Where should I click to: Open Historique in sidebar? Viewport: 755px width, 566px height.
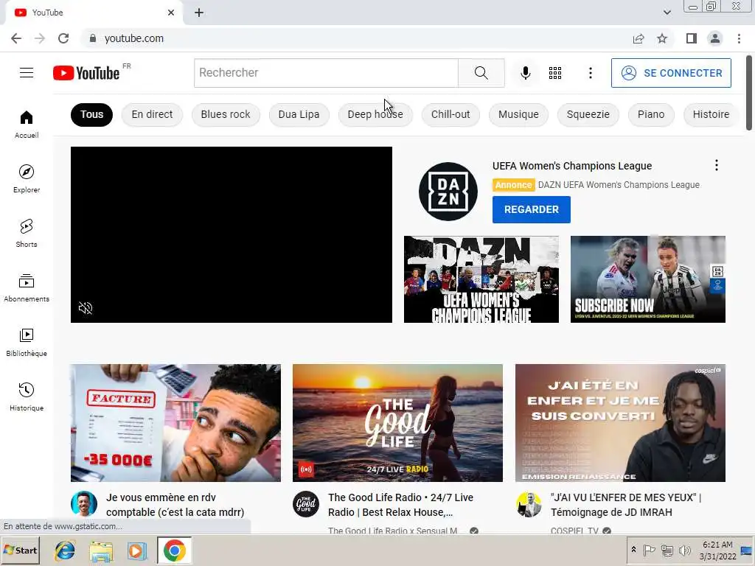pos(27,396)
